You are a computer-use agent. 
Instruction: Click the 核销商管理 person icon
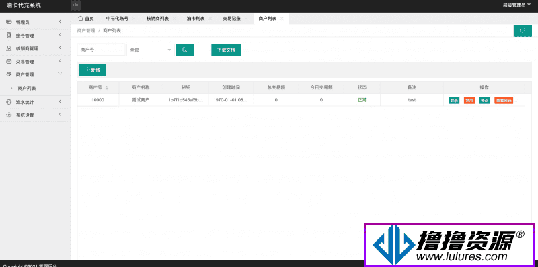(x=9, y=48)
